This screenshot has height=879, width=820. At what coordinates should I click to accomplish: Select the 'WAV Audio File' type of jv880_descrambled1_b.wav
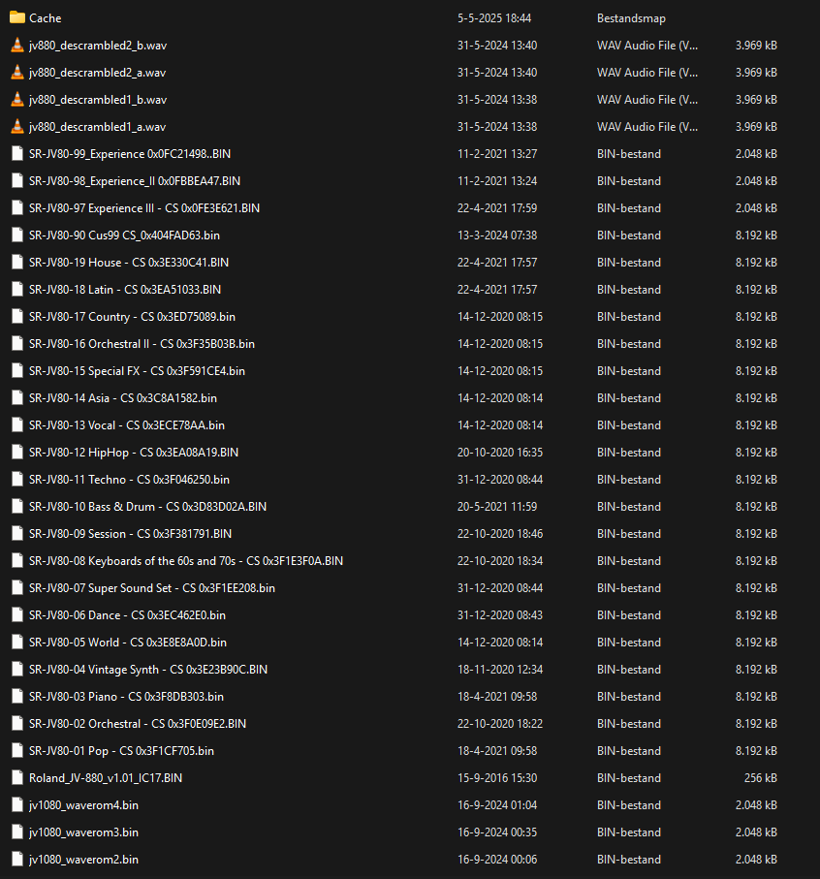point(647,100)
